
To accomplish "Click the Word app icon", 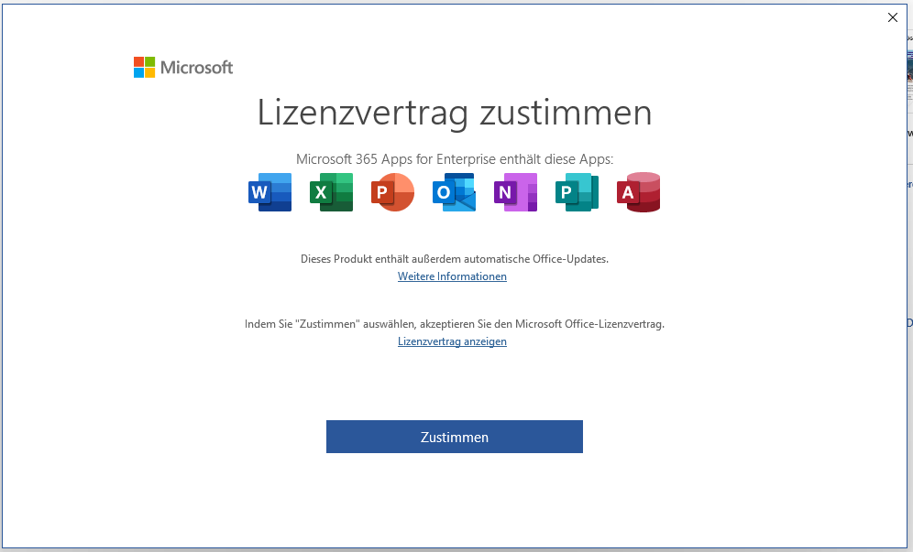I will [x=269, y=192].
